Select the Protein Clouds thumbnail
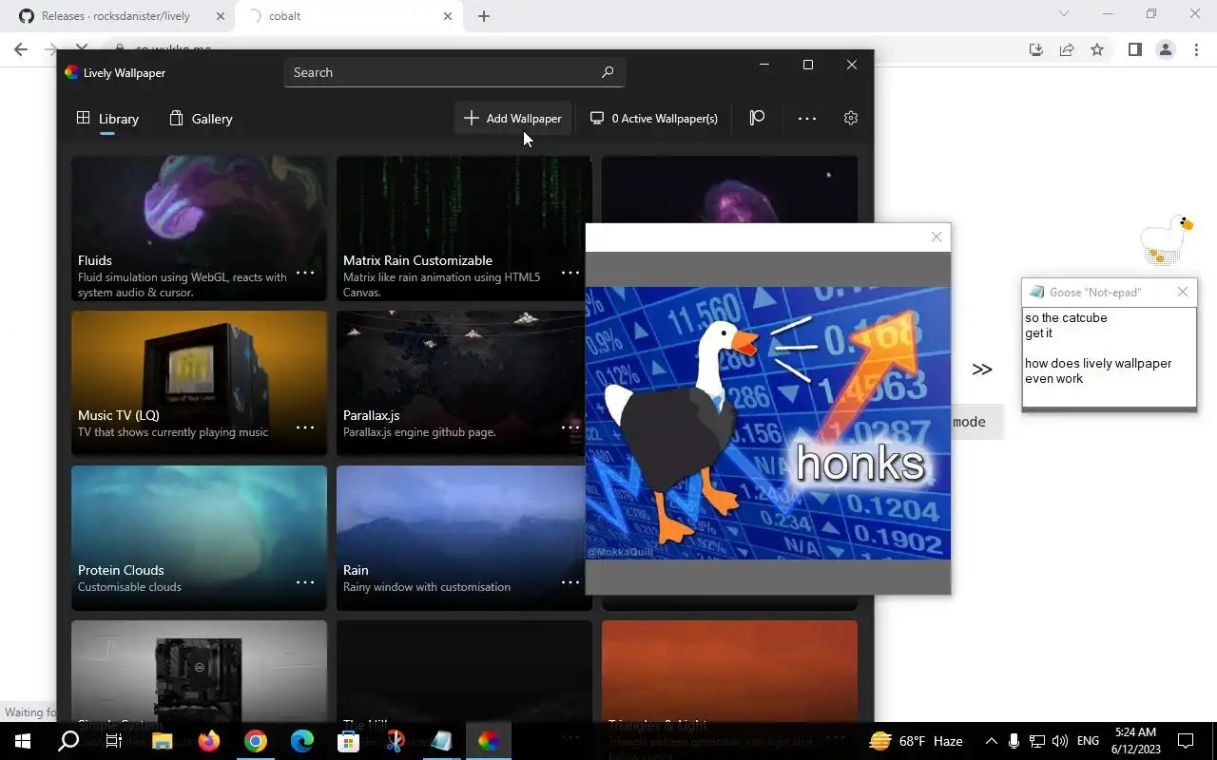Viewport: 1217px width, 760px height. pos(199,538)
